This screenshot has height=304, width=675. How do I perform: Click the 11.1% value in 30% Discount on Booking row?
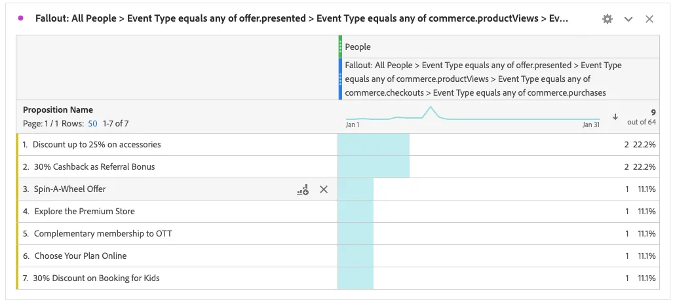click(647, 278)
